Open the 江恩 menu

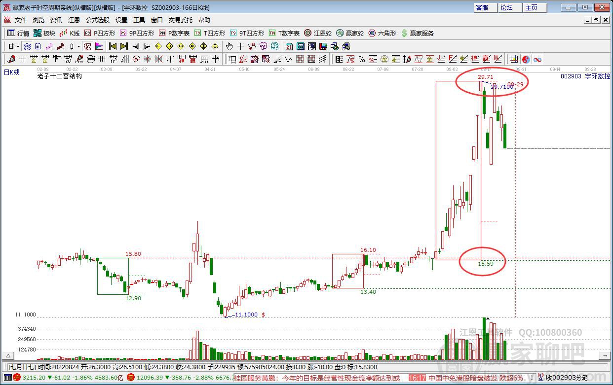coord(74,20)
